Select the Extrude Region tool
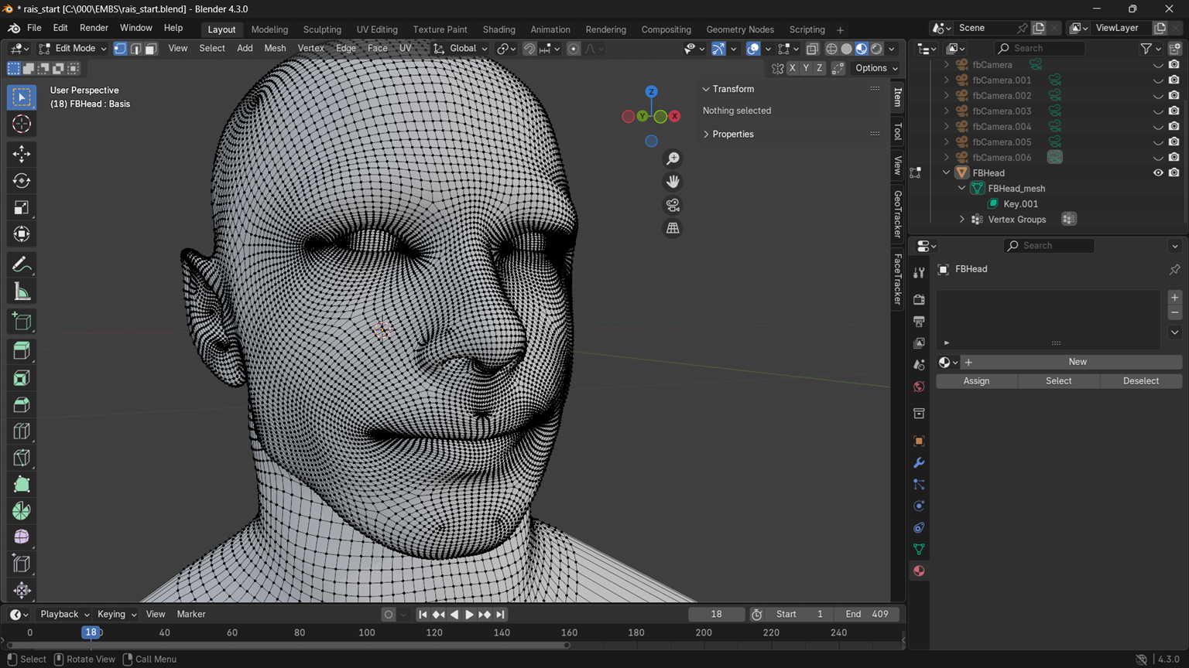Image resolution: width=1189 pixels, height=668 pixels. tap(22, 351)
